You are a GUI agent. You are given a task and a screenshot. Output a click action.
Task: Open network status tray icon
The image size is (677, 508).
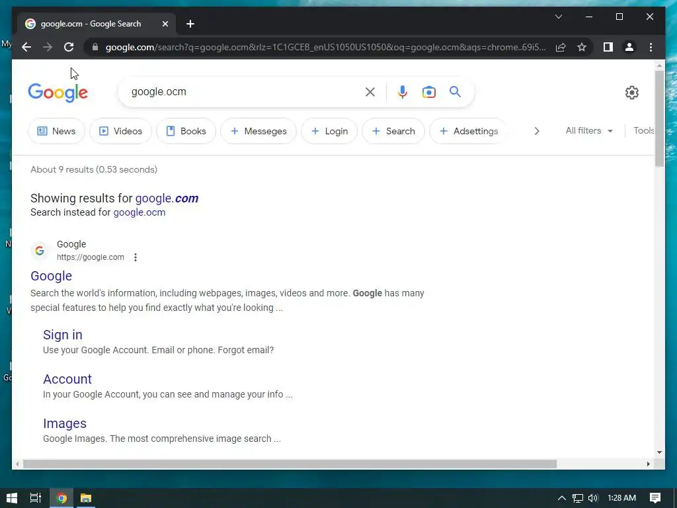(577, 498)
